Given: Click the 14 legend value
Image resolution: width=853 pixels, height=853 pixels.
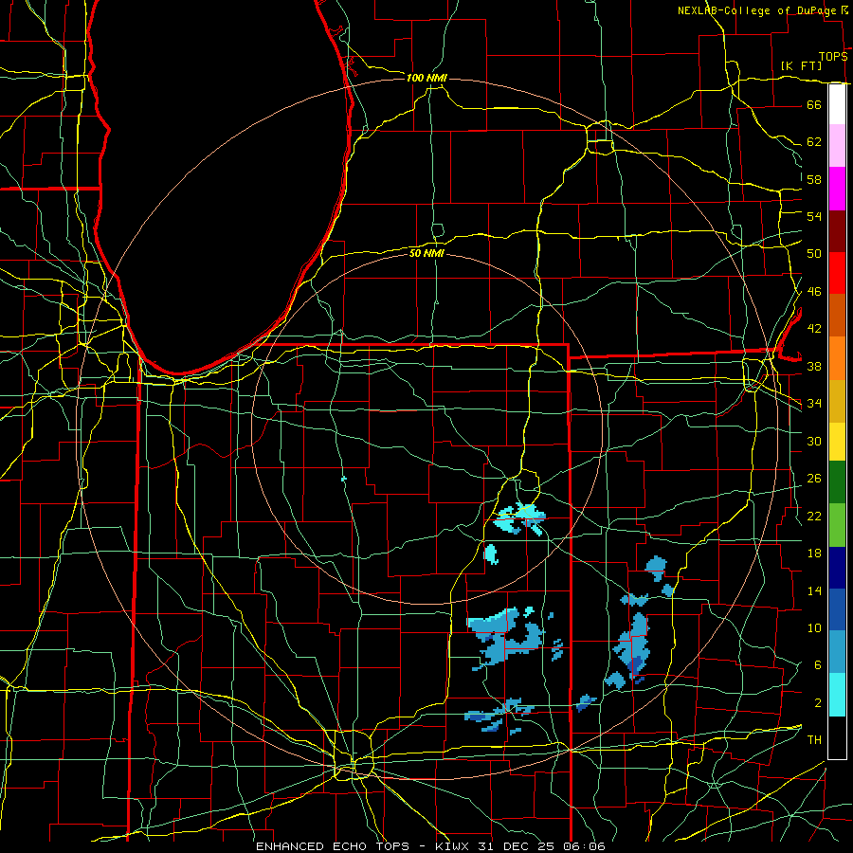Looking at the screenshot, I should 814,590.
